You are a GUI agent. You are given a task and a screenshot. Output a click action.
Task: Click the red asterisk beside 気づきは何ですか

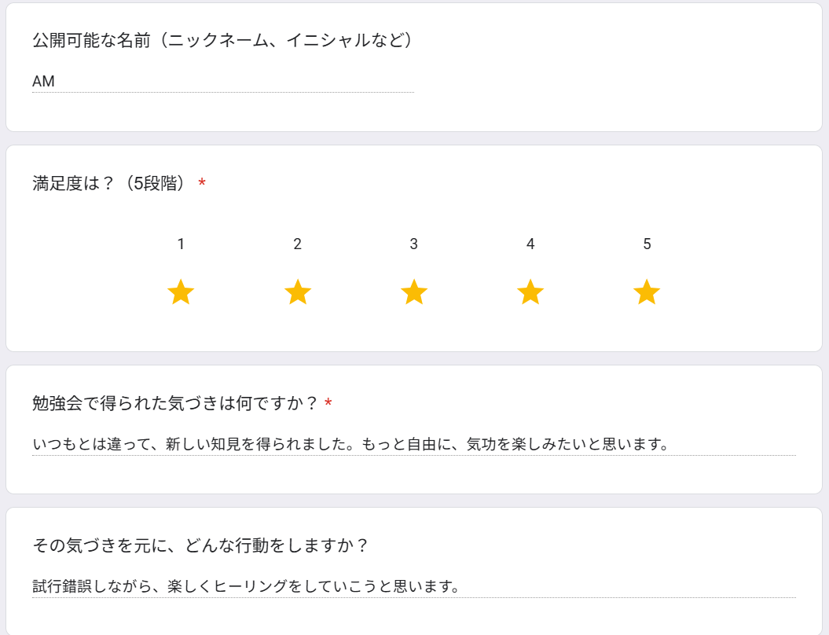[x=328, y=403]
